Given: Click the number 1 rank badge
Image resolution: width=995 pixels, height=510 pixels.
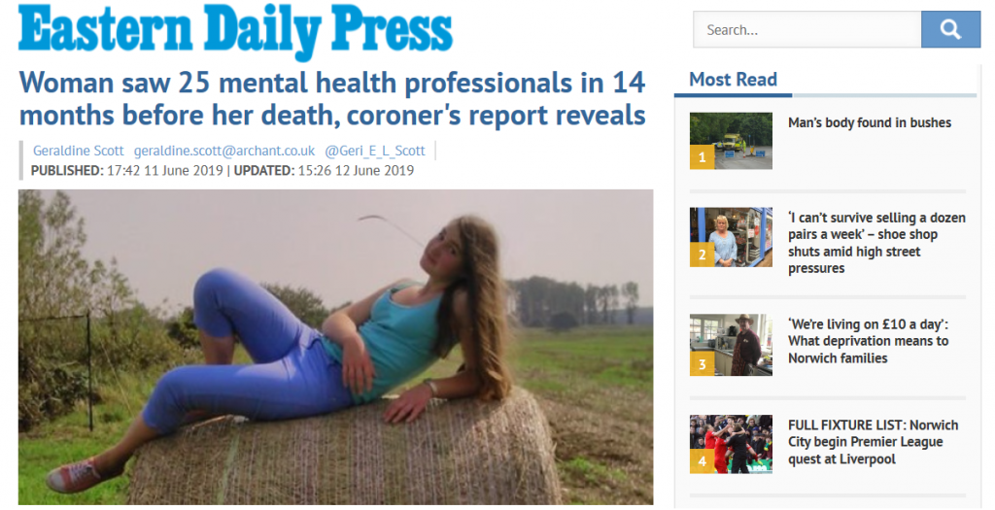Looking at the screenshot, I should [702, 157].
